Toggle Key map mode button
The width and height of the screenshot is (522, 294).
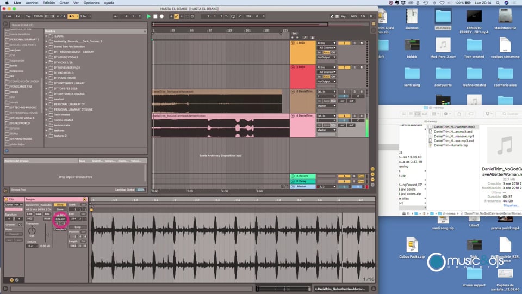tap(343, 16)
